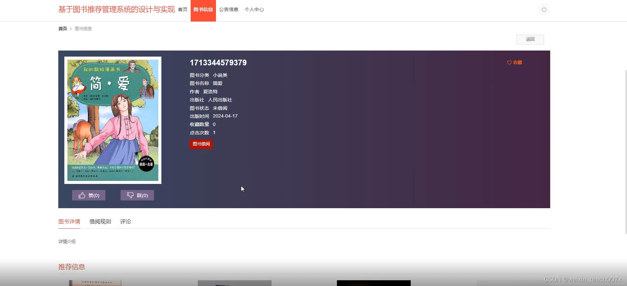This screenshot has height=286, width=627.
Task: Click the 返回 button
Action: click(x=530, y=39)
